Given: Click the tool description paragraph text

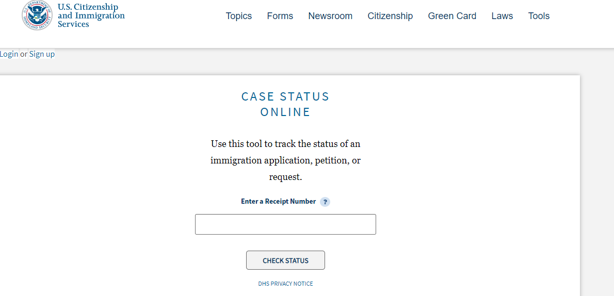Looking at the screenshot, I should coord(285,160).
